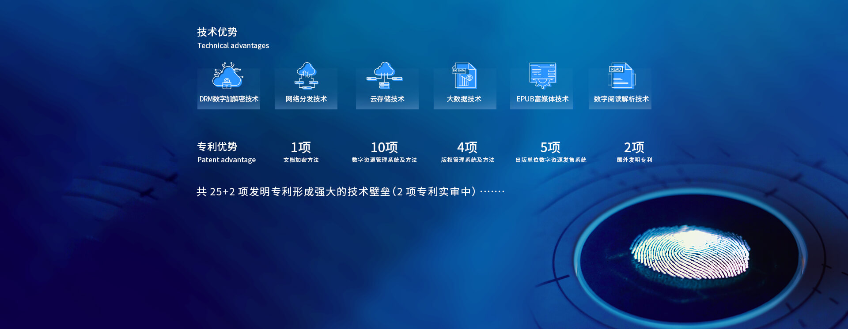The height and width of the screenshot is (329, 848).
Task: Select the 大数据技术 label
Action: (464, 99)
